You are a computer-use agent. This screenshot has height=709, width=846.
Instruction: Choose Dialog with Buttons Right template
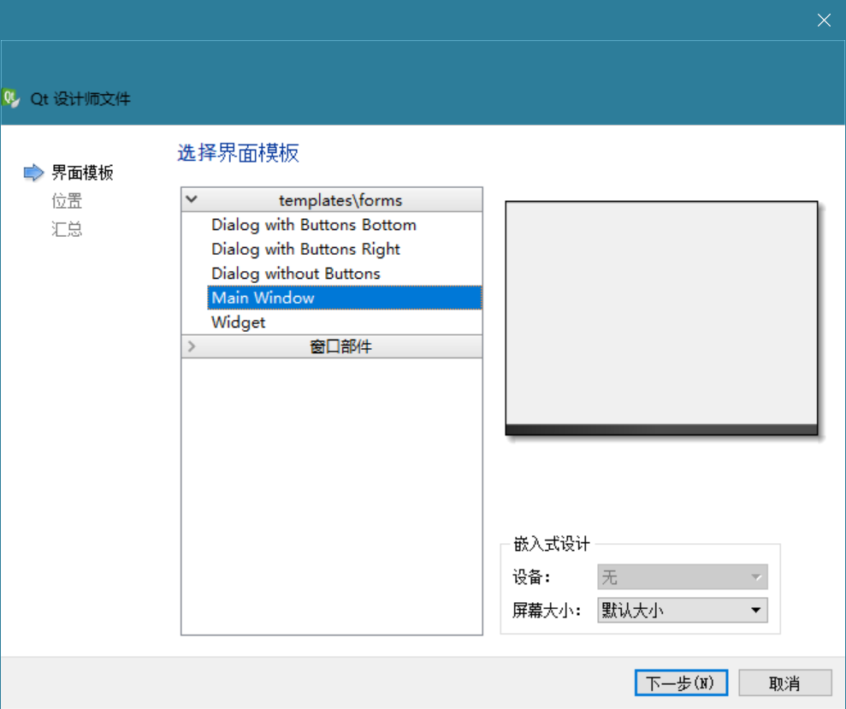pyautogui.click(x=305, y=249)
